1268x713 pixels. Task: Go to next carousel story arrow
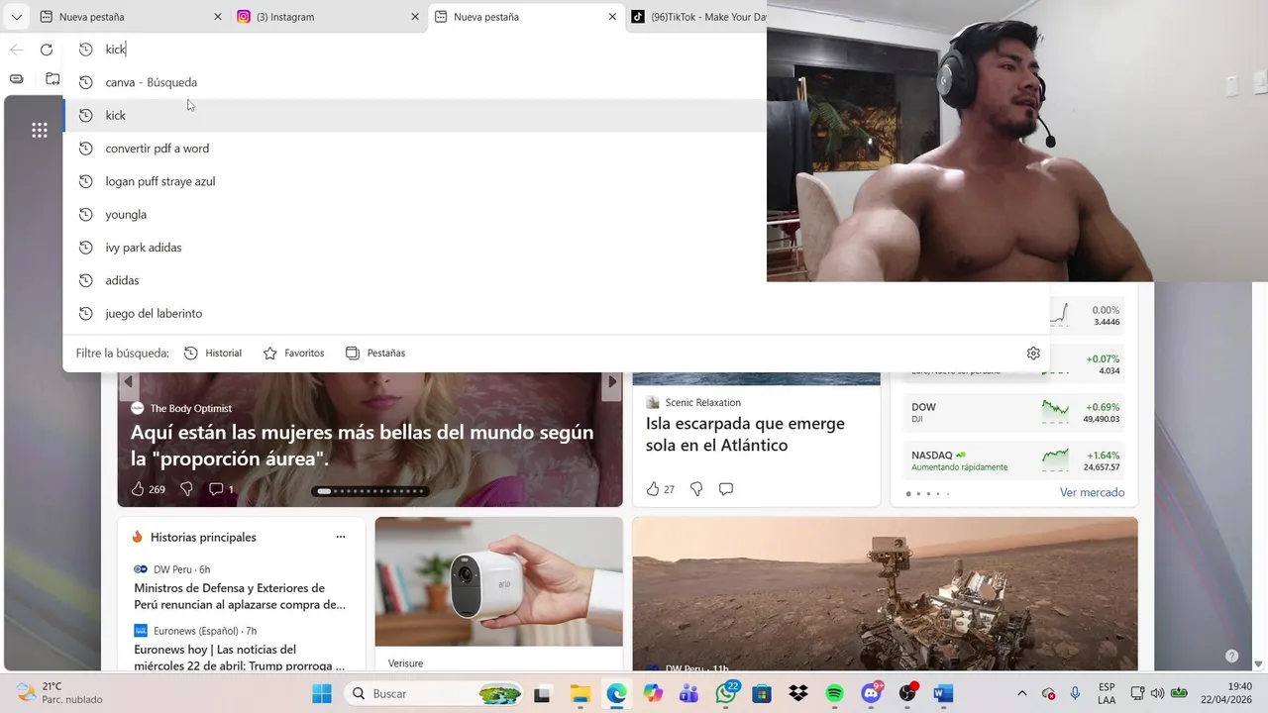pos(612,382)
